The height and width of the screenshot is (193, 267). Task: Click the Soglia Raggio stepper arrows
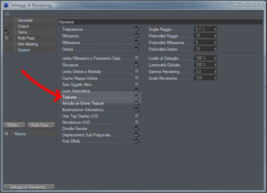coord(215,29)
